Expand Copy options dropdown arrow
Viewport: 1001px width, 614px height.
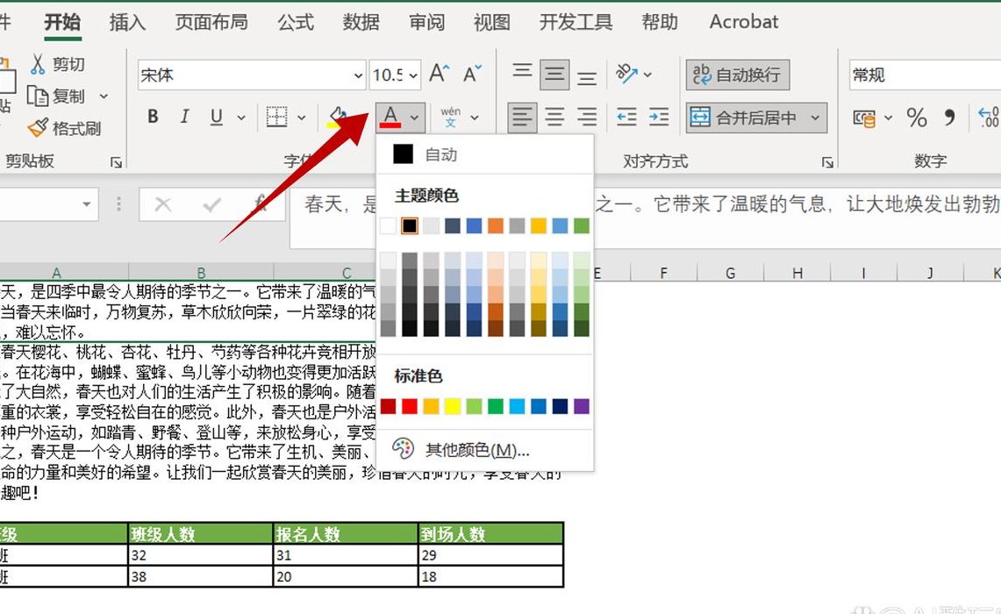104,96
